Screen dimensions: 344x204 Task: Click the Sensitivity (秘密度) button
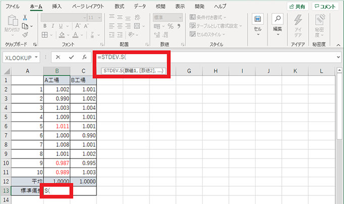[319, 26]
